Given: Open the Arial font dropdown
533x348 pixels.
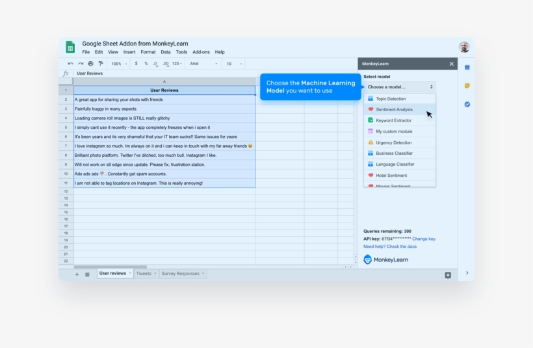Looking at the screenshot, I should [203, 64].
